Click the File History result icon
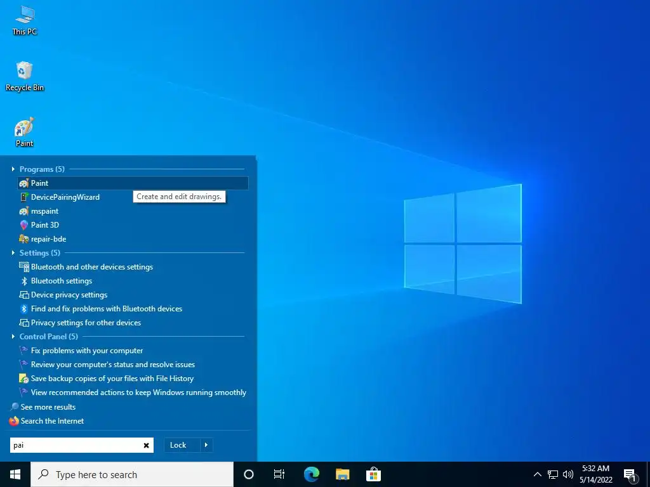Screen dimensions: 650x487 coord(24,379)
